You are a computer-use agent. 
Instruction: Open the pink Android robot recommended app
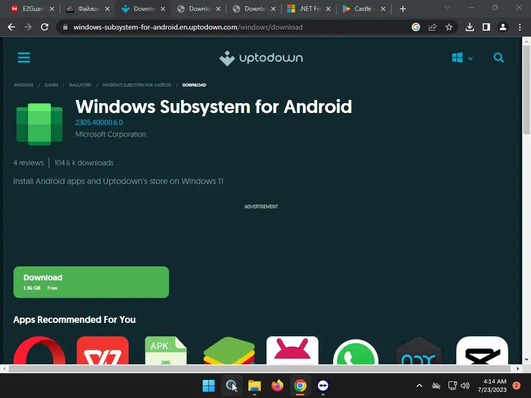pos(292,350)
